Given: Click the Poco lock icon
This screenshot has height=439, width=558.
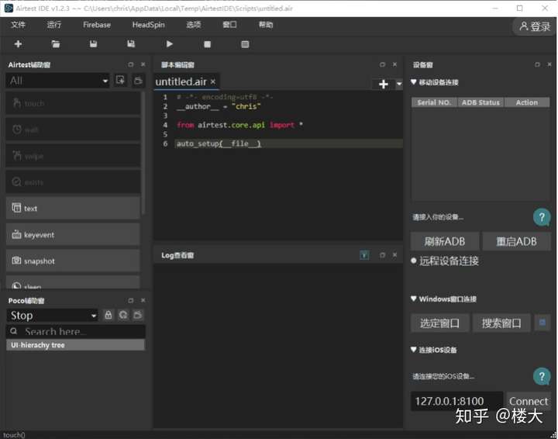Looking at the screenshot, I should click(108, 315).
